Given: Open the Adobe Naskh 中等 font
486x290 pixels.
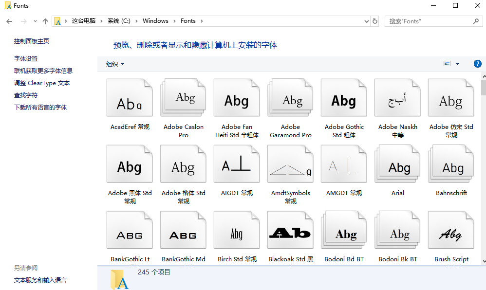Looking at the screenshot, I should (x=397, y=97).
